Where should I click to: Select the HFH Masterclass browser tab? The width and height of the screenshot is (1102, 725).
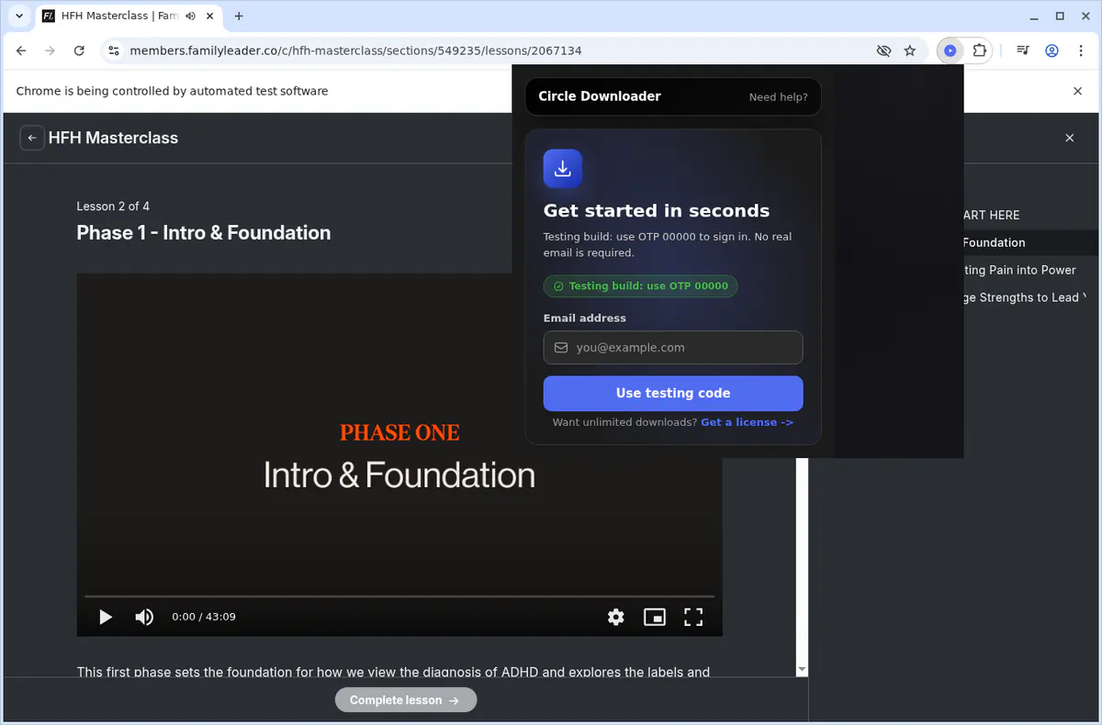[128, 17]
